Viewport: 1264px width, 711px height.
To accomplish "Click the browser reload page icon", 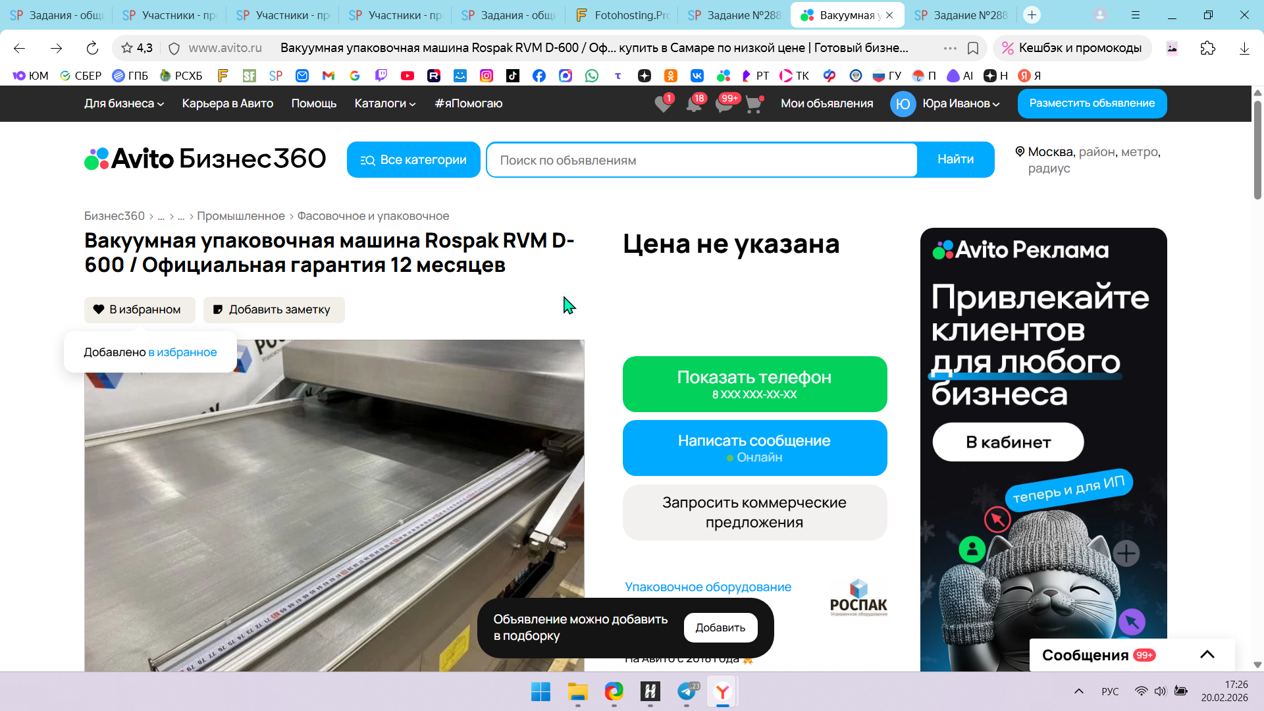I will (92, 48).
